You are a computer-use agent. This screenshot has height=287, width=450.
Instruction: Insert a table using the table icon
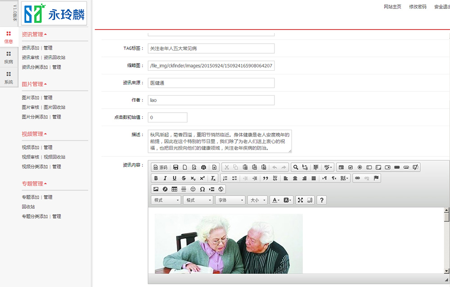(174, 189)
